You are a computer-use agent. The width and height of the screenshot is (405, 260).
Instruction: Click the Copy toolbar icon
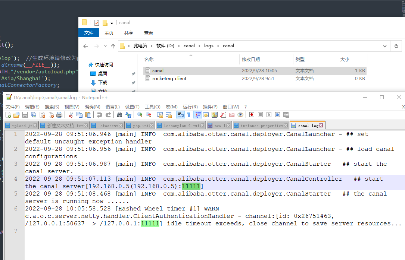(80, 115)
